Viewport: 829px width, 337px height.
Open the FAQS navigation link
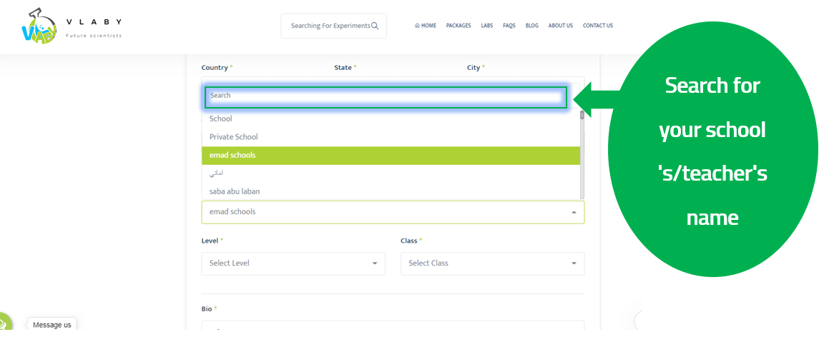[509, 26]
